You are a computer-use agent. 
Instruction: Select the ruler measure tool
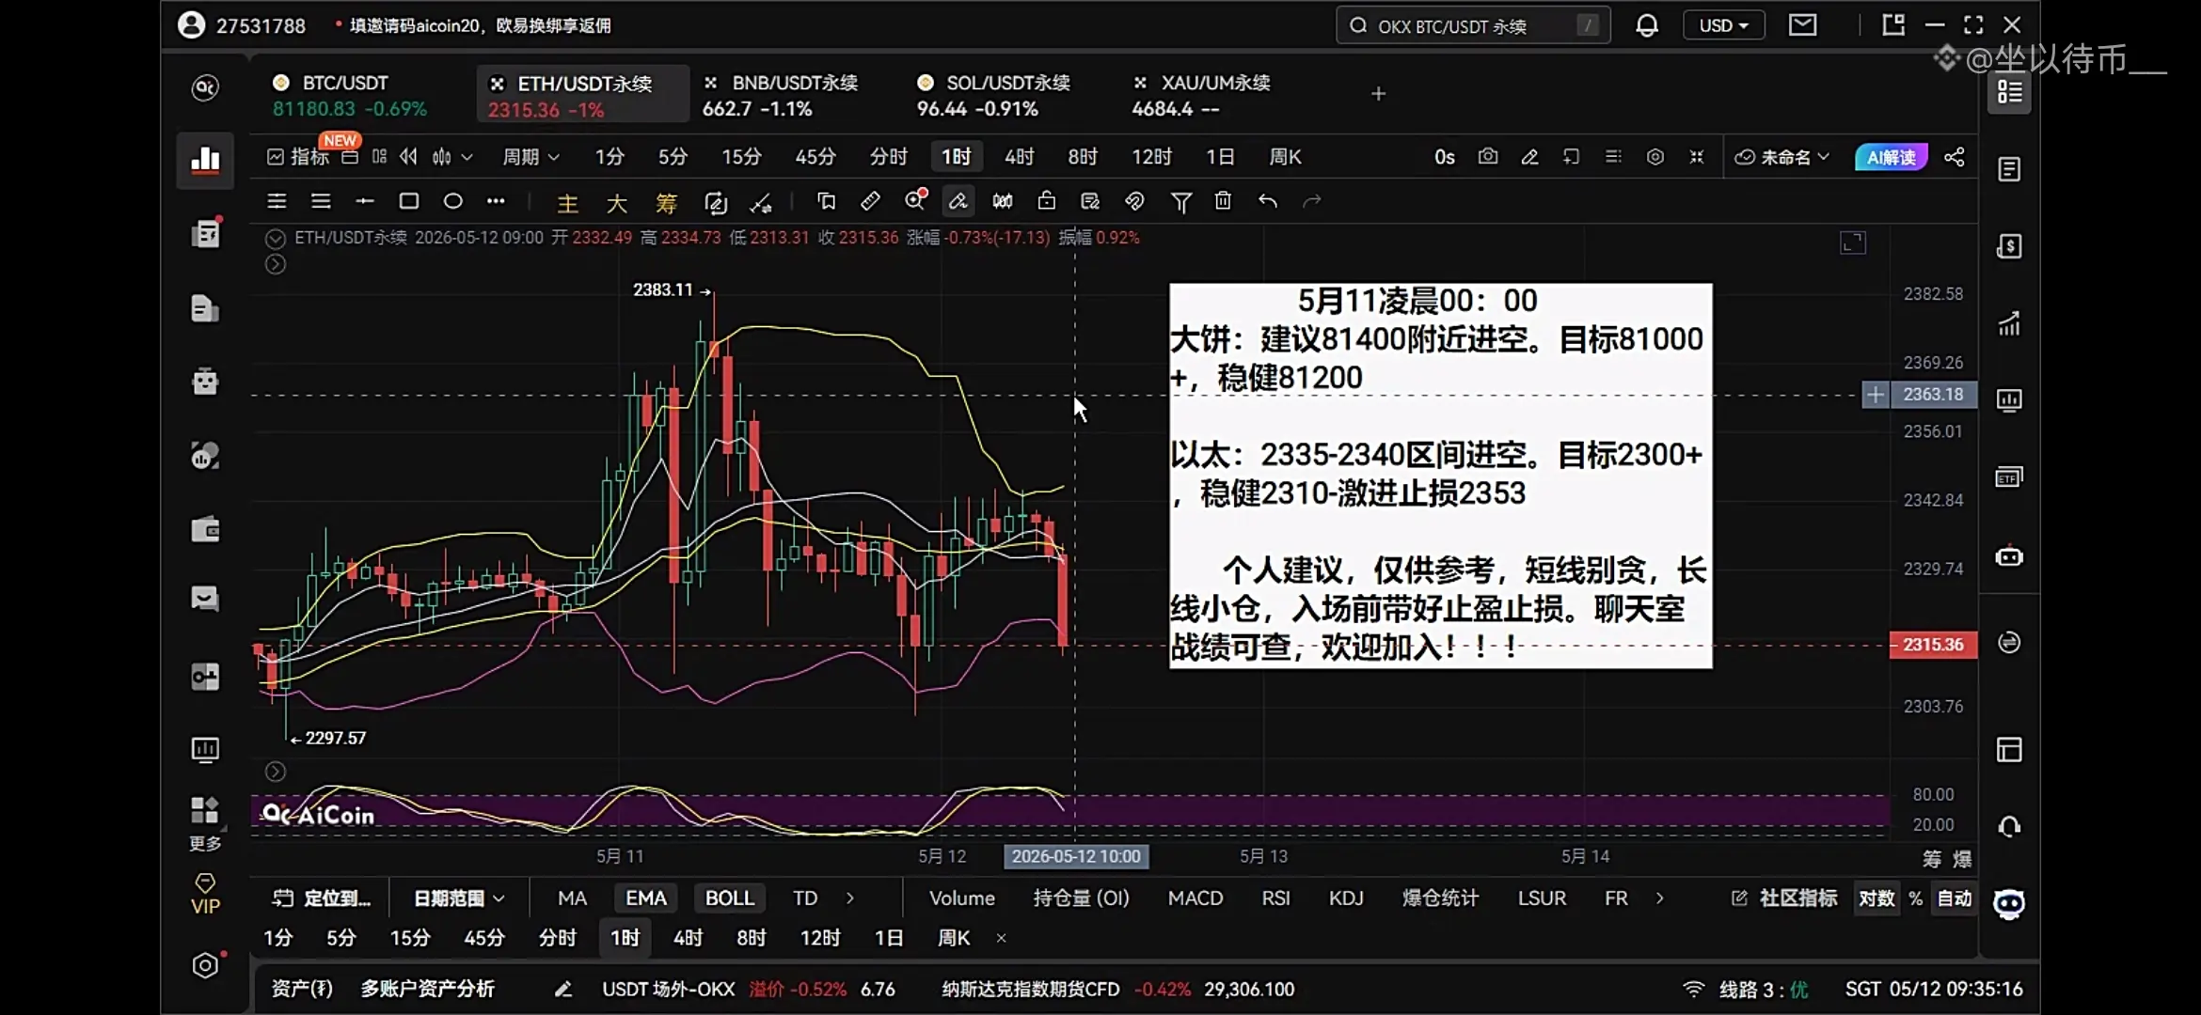870,201
